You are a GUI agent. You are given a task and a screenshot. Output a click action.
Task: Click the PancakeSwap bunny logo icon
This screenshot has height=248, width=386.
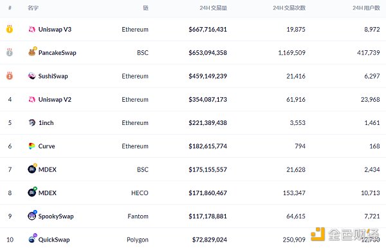point(32,52)
